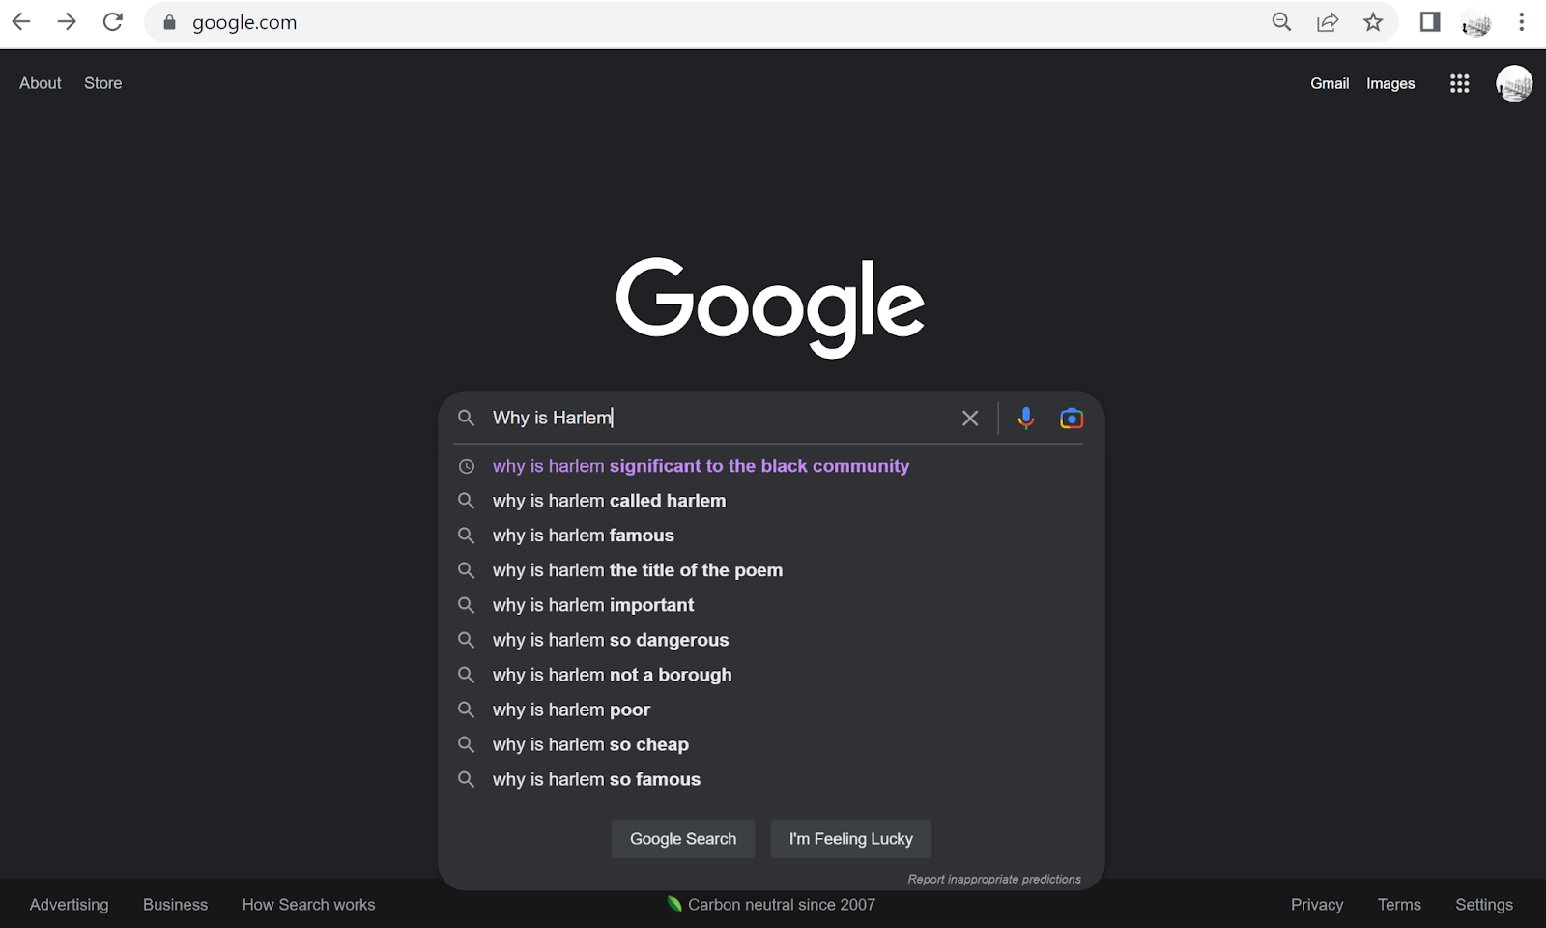Clear the search box text
Screen dimensions: 1546x928
970,418
